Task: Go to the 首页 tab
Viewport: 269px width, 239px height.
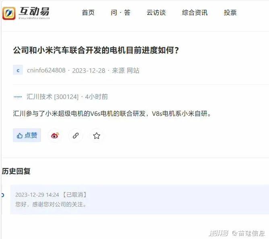Action: click(88, 13)
